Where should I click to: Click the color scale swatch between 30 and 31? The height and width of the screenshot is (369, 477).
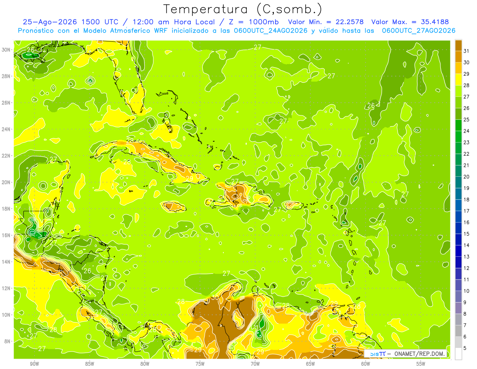coord(458,56)
